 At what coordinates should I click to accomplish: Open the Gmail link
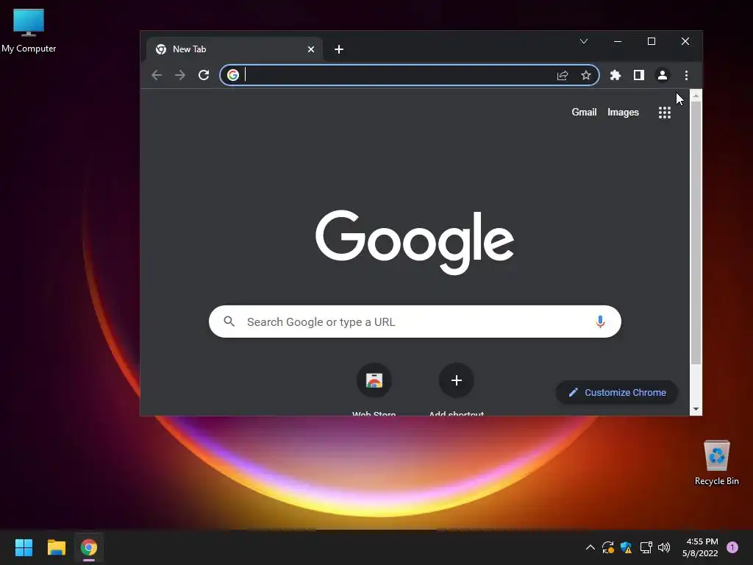pyautogui.click(x=584, y=112)
